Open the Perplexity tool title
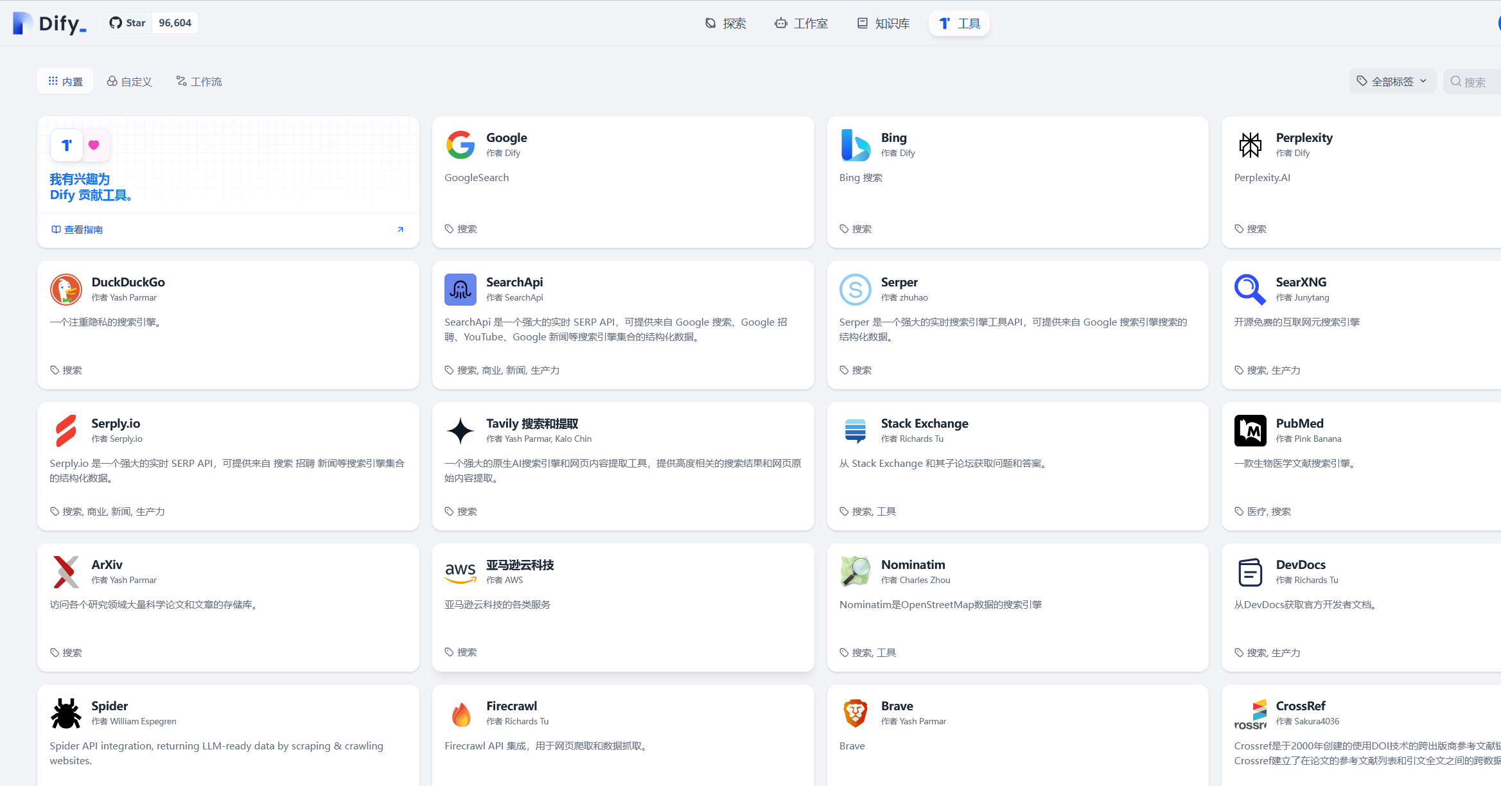The width and height of the screenshot is (1501, 786). (x=1304, y=137)
